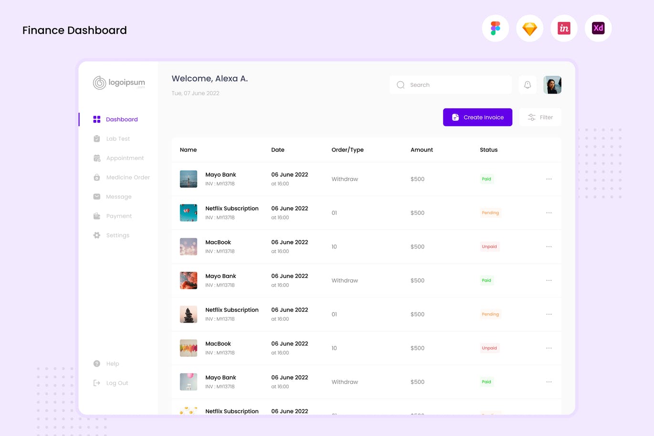Click the first Unpaid status badge
This screenshot has height=436, width=654.
[x=489, y=247]
